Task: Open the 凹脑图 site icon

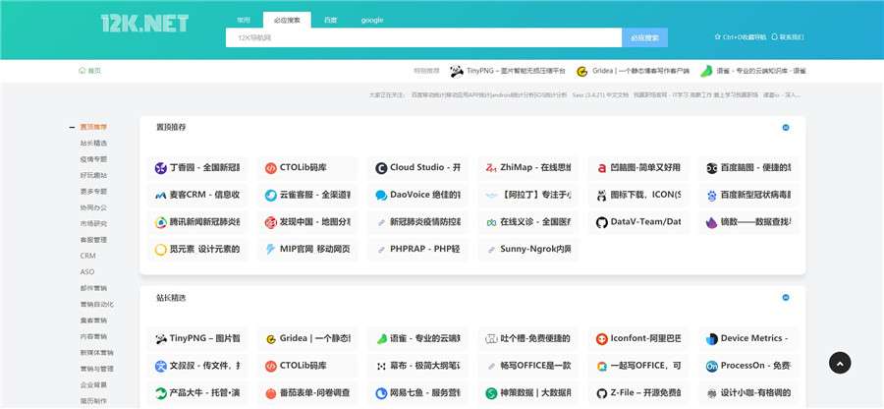Action: (x=601, y=168)
